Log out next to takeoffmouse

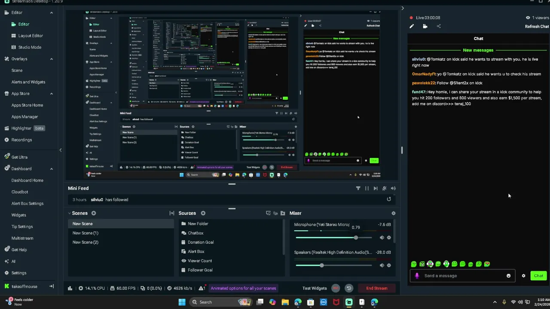(51, 286)
